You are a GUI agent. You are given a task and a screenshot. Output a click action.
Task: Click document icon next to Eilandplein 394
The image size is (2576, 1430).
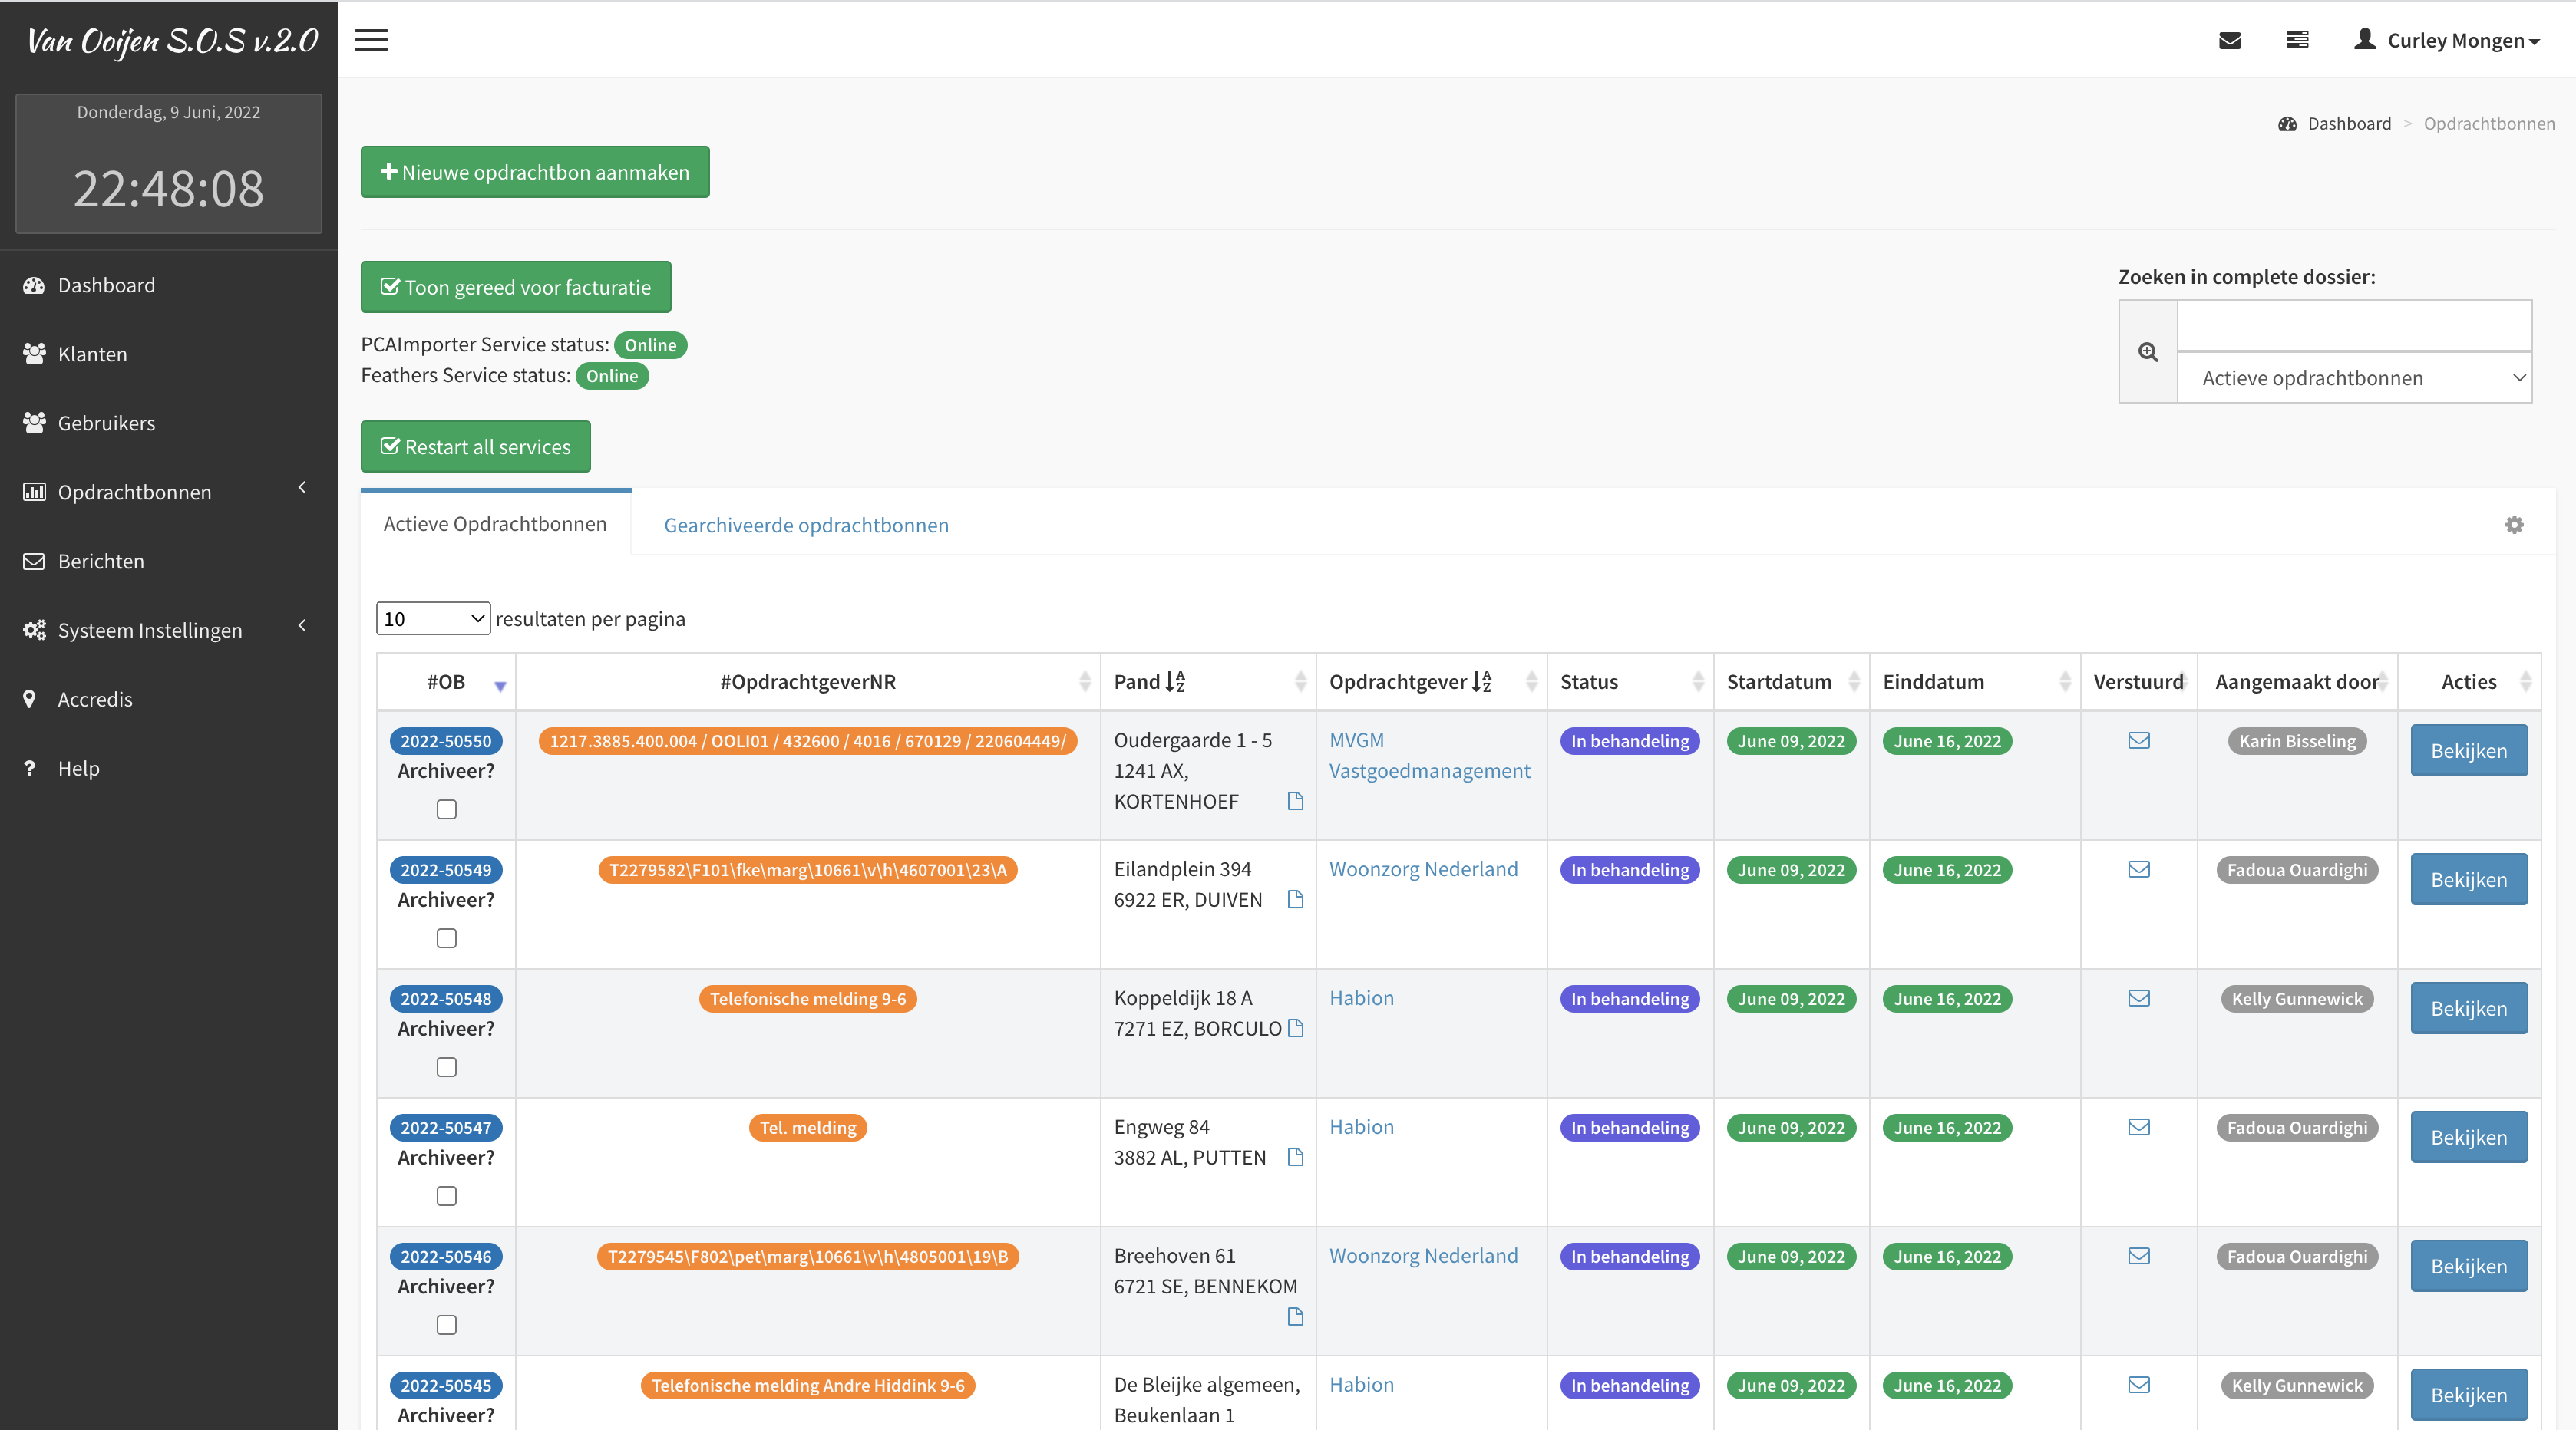click(1295, 899)
